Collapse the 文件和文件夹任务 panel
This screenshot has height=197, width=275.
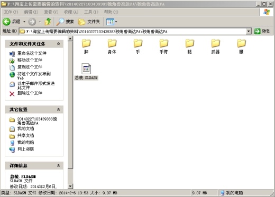click(x=59, y=44)
